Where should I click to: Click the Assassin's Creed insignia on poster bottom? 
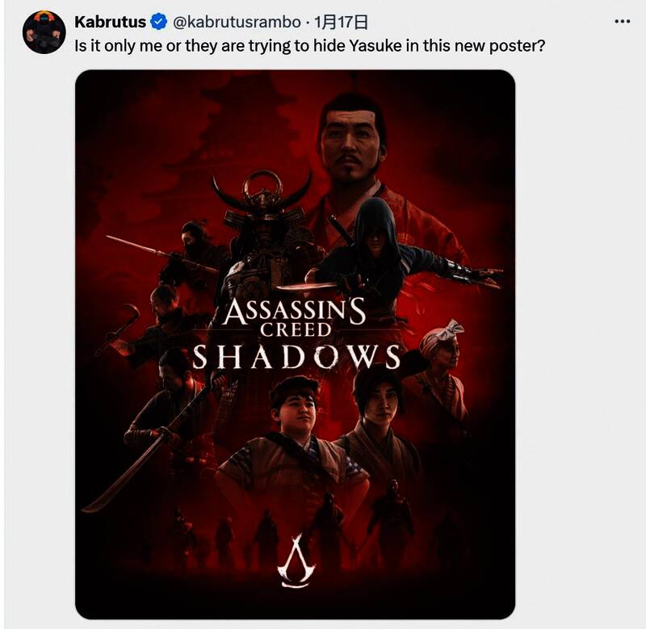tap(296, 560)
